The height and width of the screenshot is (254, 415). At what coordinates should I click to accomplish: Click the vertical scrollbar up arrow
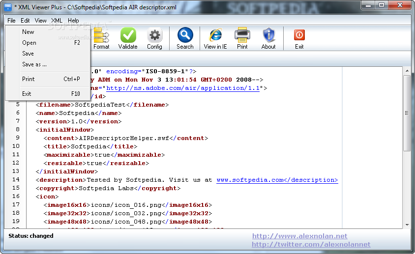(407, 71)
